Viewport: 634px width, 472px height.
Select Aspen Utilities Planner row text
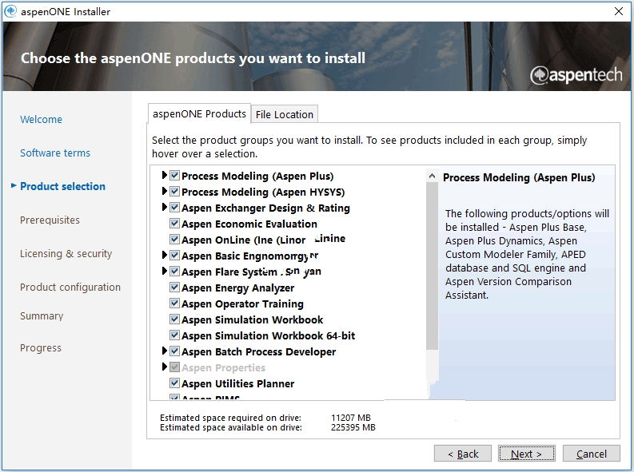[x=237, y=383]
